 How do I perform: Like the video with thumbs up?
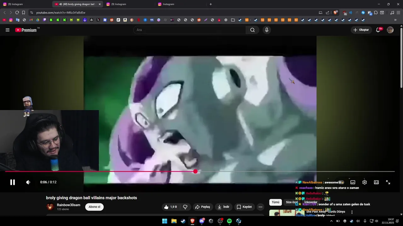(170, 207)
